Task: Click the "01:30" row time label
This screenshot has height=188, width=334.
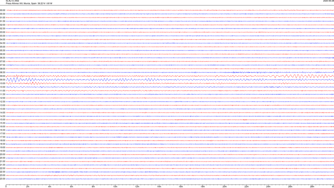Action: pyautogui.click(x=2, y=21)
